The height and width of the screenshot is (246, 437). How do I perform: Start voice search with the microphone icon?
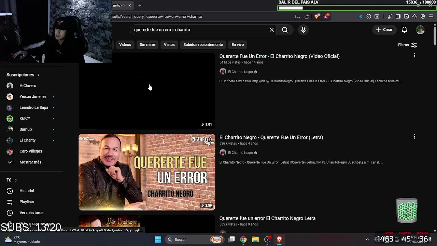click(303, 30)
